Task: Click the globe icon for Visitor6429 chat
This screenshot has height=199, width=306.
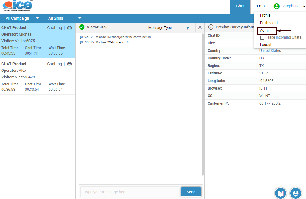Action: tap(70, 64)
